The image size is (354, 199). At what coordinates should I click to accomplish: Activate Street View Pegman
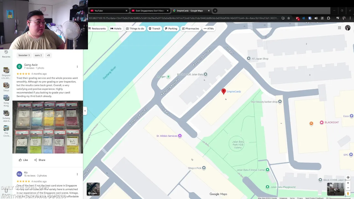348,193
